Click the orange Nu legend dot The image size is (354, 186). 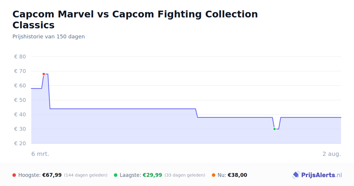214,175
